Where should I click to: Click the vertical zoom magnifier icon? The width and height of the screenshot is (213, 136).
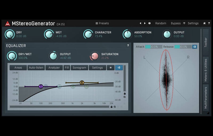pyautogui.click(x=125, y=97)
